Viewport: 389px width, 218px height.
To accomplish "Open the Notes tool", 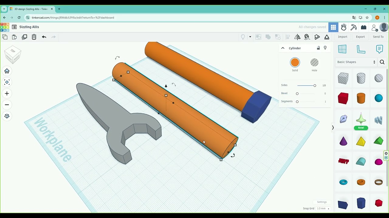I will click(x=380, y=49).
